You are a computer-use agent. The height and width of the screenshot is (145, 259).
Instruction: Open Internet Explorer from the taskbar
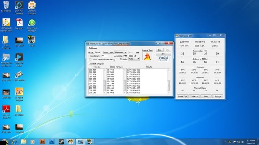[x=14, y=141]
